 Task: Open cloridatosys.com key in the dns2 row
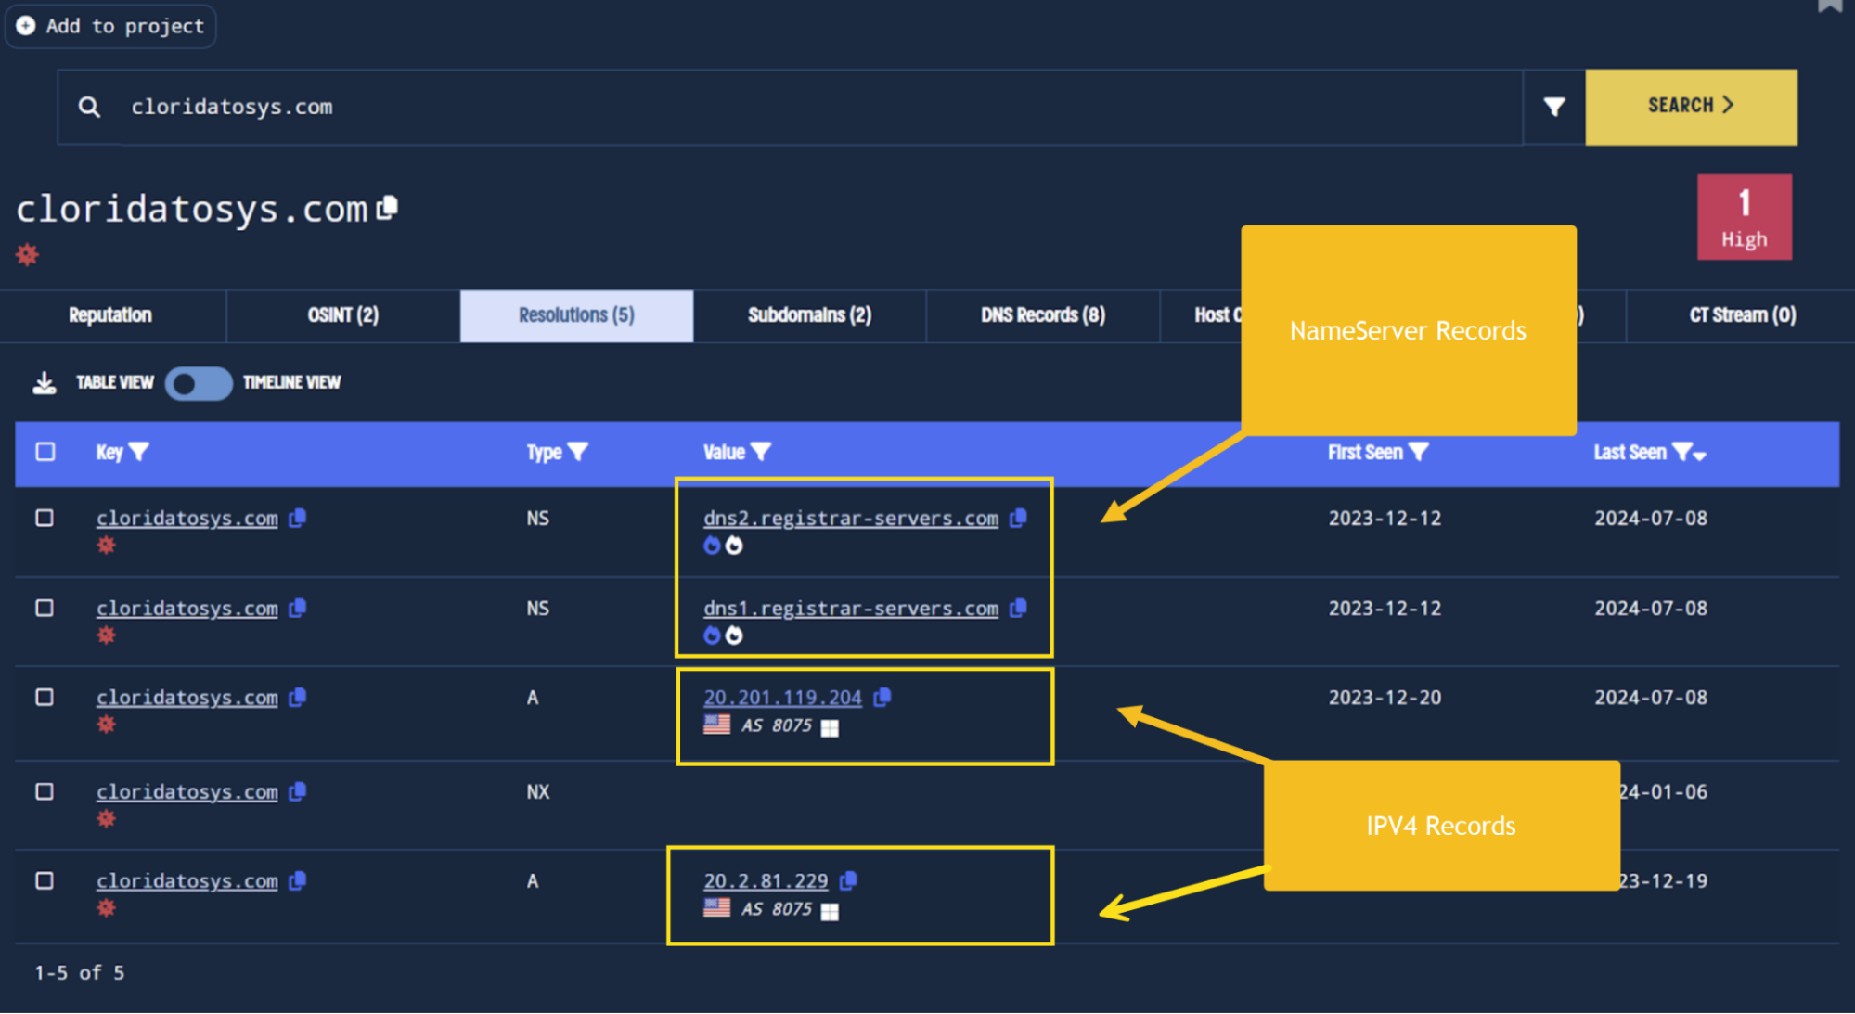(187, 519)
